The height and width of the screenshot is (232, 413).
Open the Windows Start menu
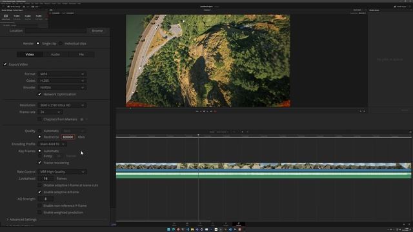pyautogui.click(x=168, y=229)
